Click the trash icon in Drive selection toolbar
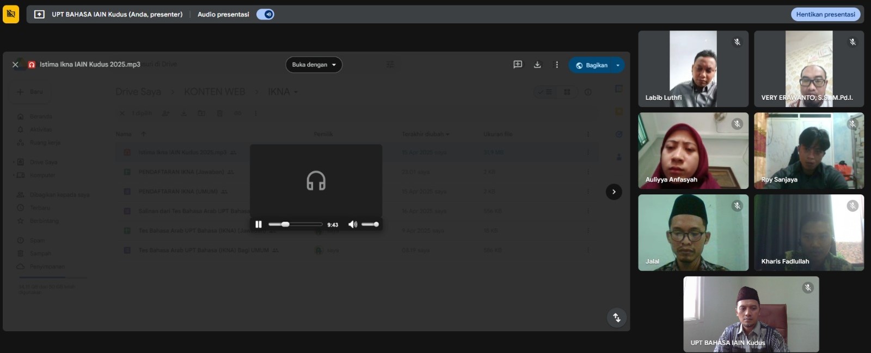 [x=219, y=114]
